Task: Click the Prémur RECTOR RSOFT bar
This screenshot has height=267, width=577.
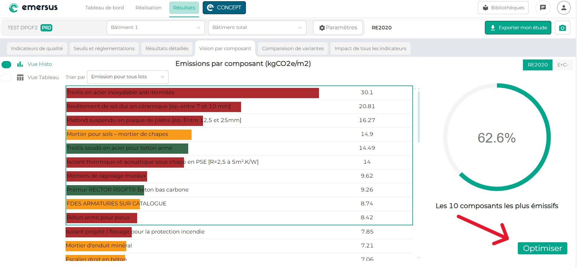Action: 105,190
